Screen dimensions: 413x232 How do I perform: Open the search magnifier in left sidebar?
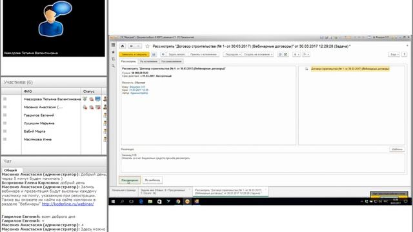(x=114, y=66)
